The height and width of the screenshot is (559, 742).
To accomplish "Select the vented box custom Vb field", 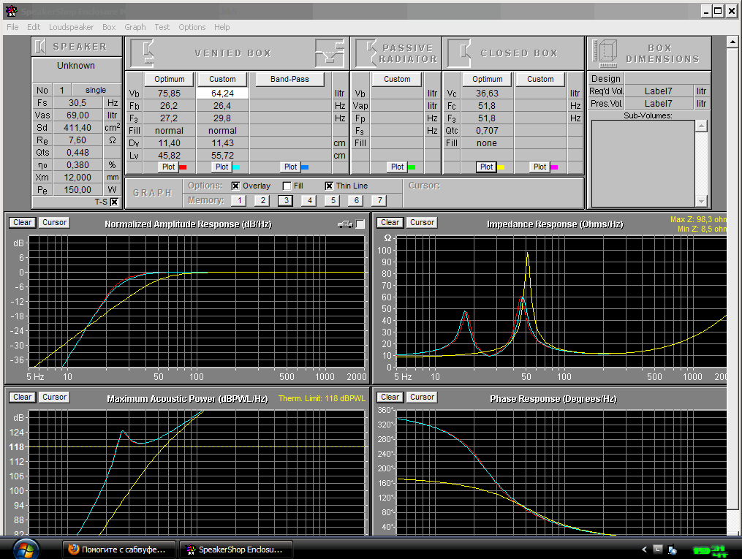I will (222, 94).
